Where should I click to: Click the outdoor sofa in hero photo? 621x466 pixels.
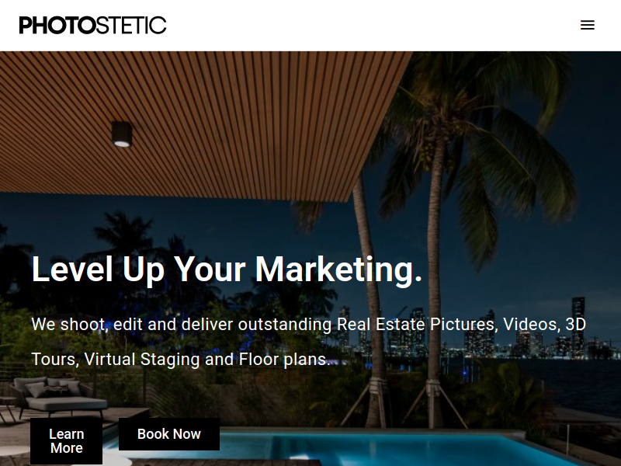tap(60, 395)
